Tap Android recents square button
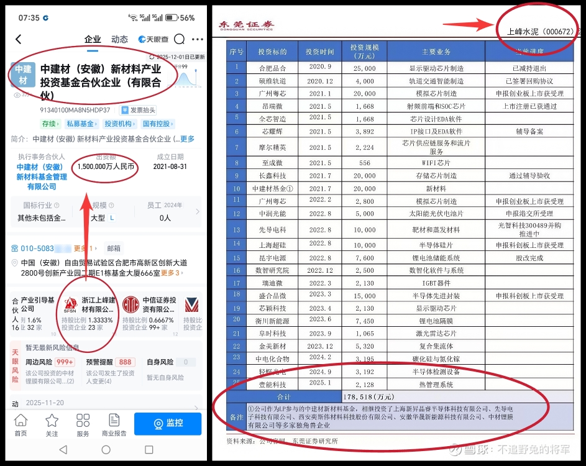 click(x=149, y=450)
